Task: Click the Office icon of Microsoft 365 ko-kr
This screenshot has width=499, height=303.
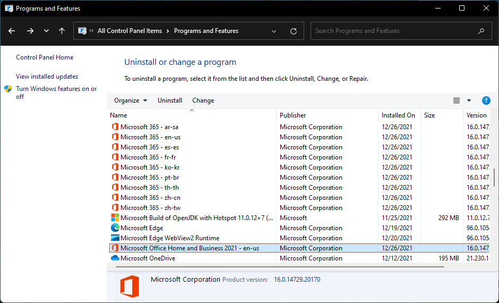Action: click(115, 167)
